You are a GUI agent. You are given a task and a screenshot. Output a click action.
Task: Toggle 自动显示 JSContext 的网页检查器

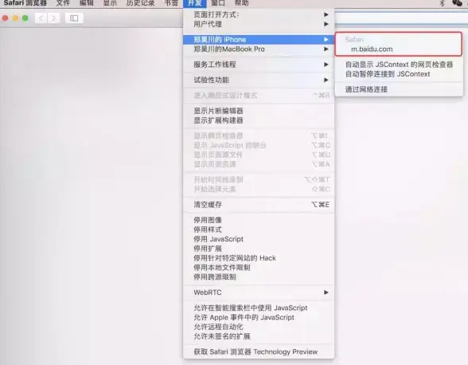click(399, 65)
